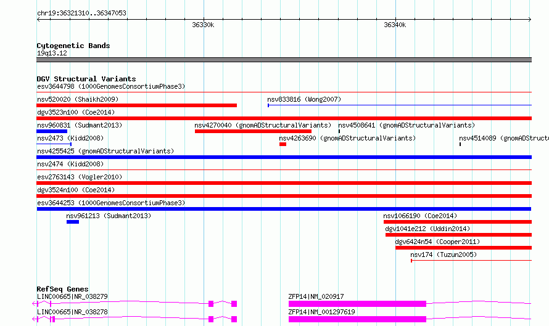
Task: Open the dgv3524n100 (Coe2014) label
Action: pos(76,190)
